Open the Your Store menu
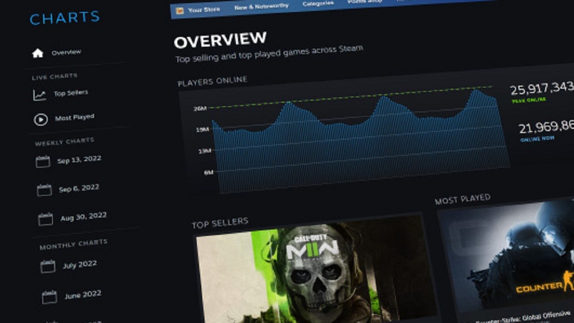574x323 pixels. (203, 10)
